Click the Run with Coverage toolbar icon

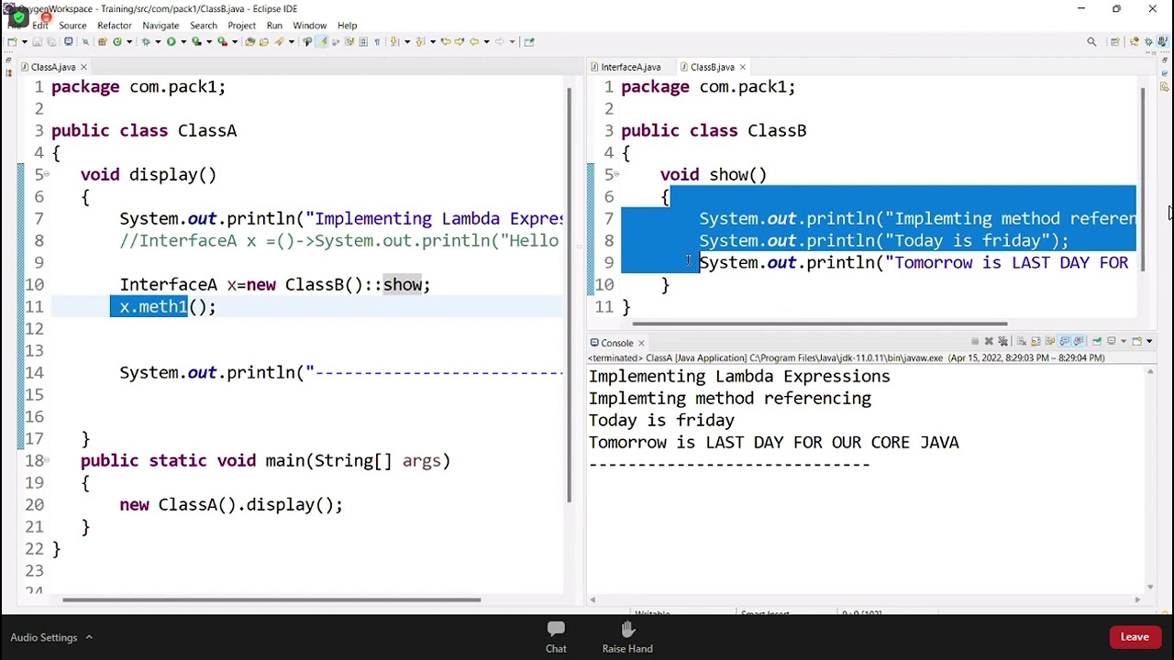(197, 41)
